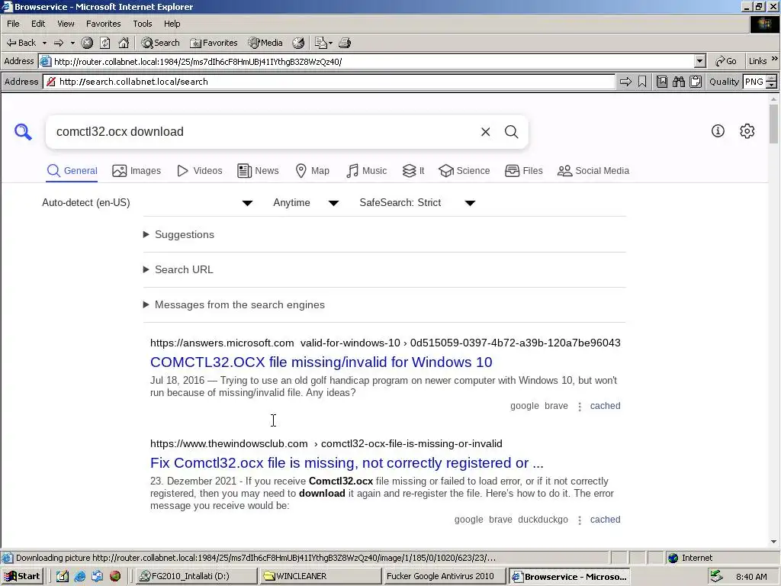Open the File menu
This screenshot has width=781, height=586.
[x=13, y=24]
